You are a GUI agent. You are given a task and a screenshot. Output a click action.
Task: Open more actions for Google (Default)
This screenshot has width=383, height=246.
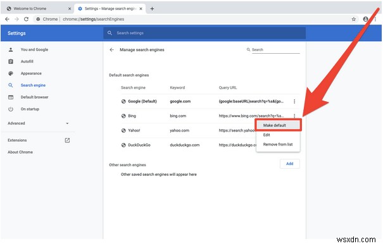point(294,101)
